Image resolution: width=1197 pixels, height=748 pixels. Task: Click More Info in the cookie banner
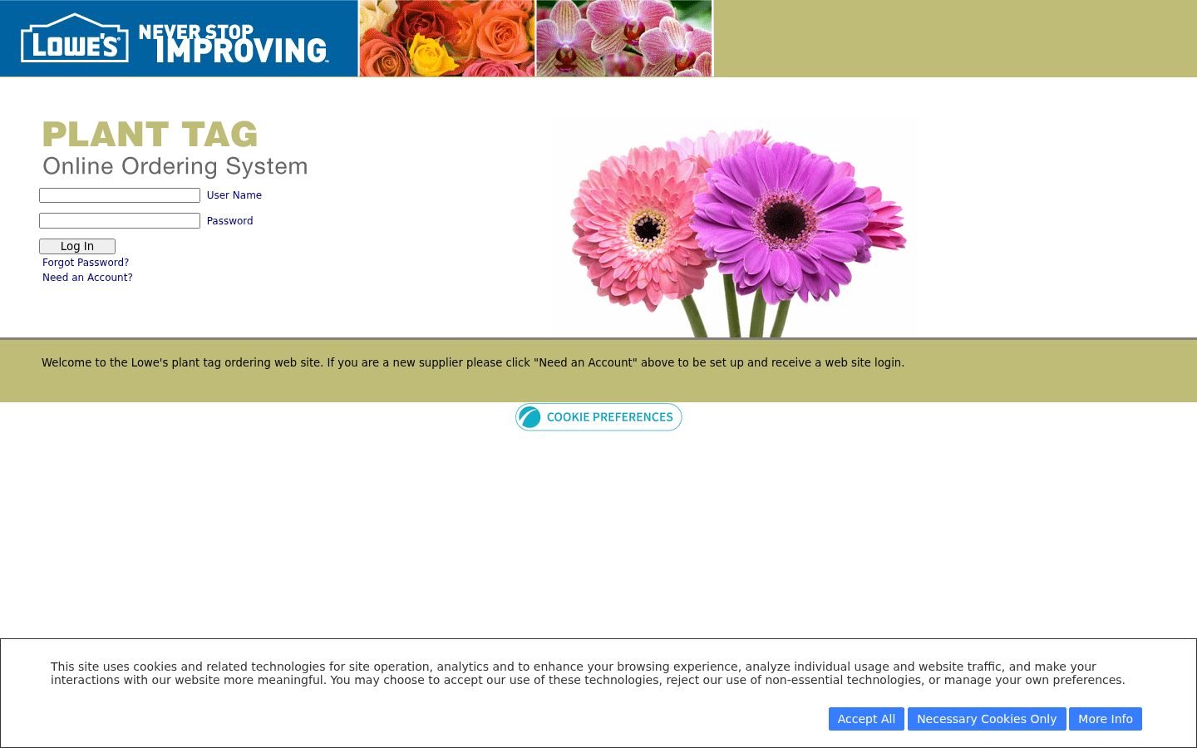(1106, 719)
